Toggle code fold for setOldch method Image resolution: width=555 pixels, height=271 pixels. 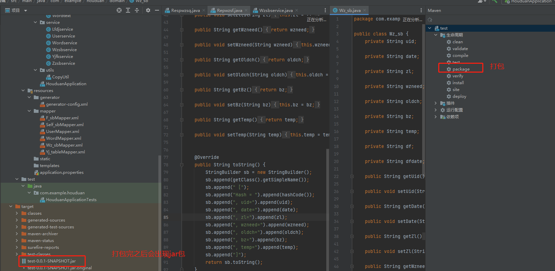[182, 75]
